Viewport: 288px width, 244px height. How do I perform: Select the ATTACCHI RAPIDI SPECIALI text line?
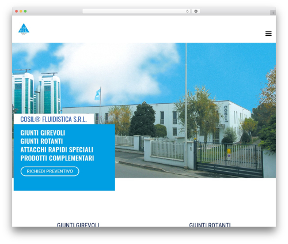click(x=56, y=150)
